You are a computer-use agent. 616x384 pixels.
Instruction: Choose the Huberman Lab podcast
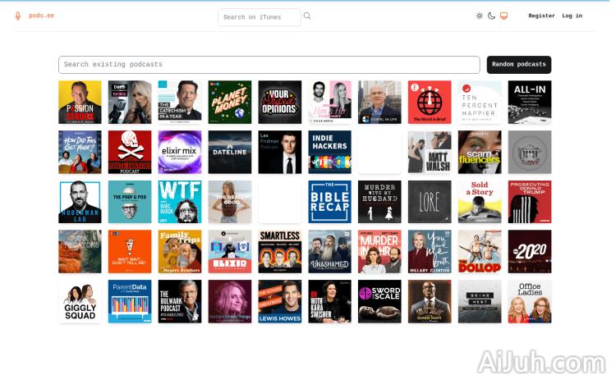(x=80, y=202)
